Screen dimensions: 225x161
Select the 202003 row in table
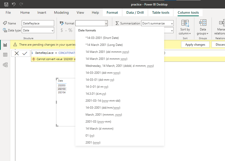click(62, 85)
